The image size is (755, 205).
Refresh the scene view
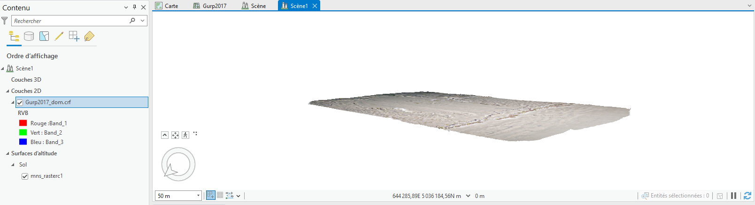747,196
